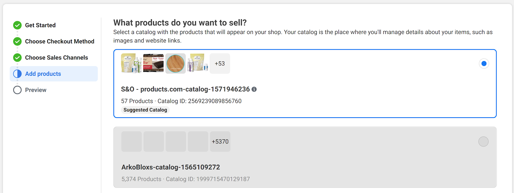Click the fourth S&O product thumbnail
Image resolution: width=514 pixels, height=193 pixels.
coord(198,63)
